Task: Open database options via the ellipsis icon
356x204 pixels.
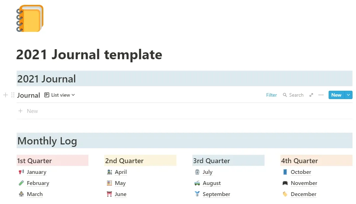Action: tap(321, 95)
